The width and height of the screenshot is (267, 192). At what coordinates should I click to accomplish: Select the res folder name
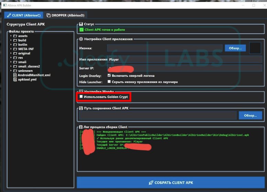click(x=20, y=58)
